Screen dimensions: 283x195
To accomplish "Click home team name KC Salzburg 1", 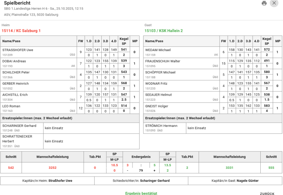I will coord(21,31).
